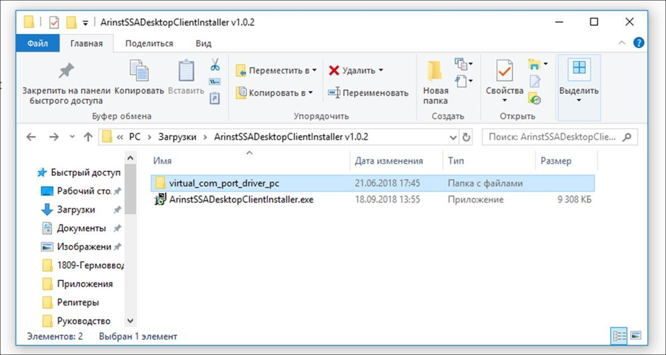The image size is (666, 355).
Task: Click the Refresh icon beside address bar
Action: click(x=466, y=137)
